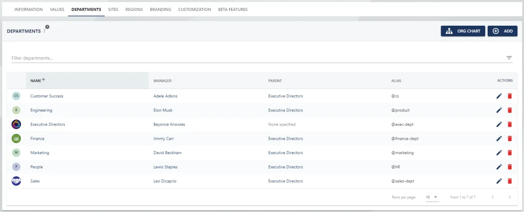The height and width of the screenshot is (212, 524).
Task: Click the @product alias
Action: pos(400,110)
